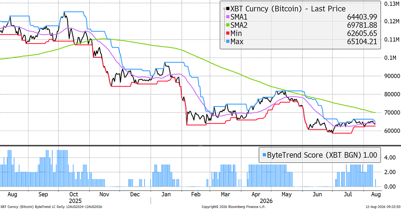
Task: Click the Jun month label
Action: click(x=317, y=194)
